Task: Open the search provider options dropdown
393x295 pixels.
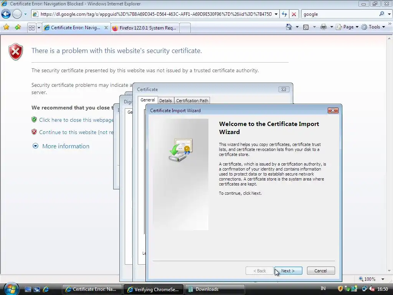Action: coord(389,14)
